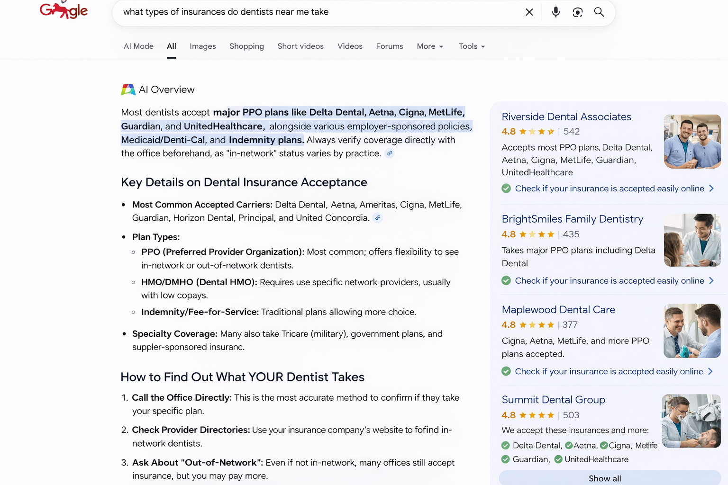Click the 'Most Common Accepted Carriers:' bullet label
This screenshot has width=728, height=485.
(202, 205)
